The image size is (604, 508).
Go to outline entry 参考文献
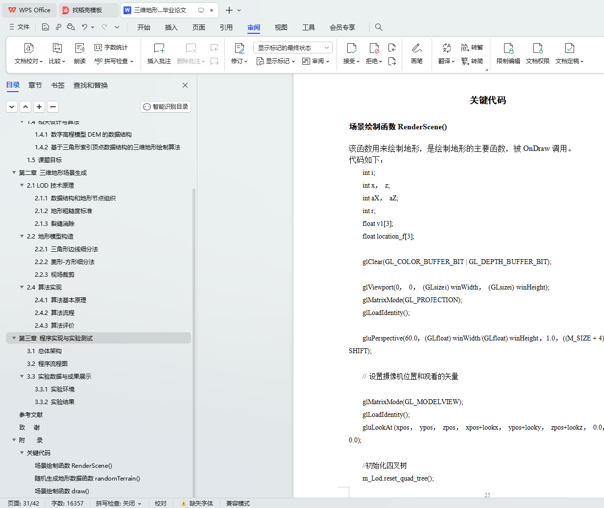pyautogui.click(x=31, y=414)
